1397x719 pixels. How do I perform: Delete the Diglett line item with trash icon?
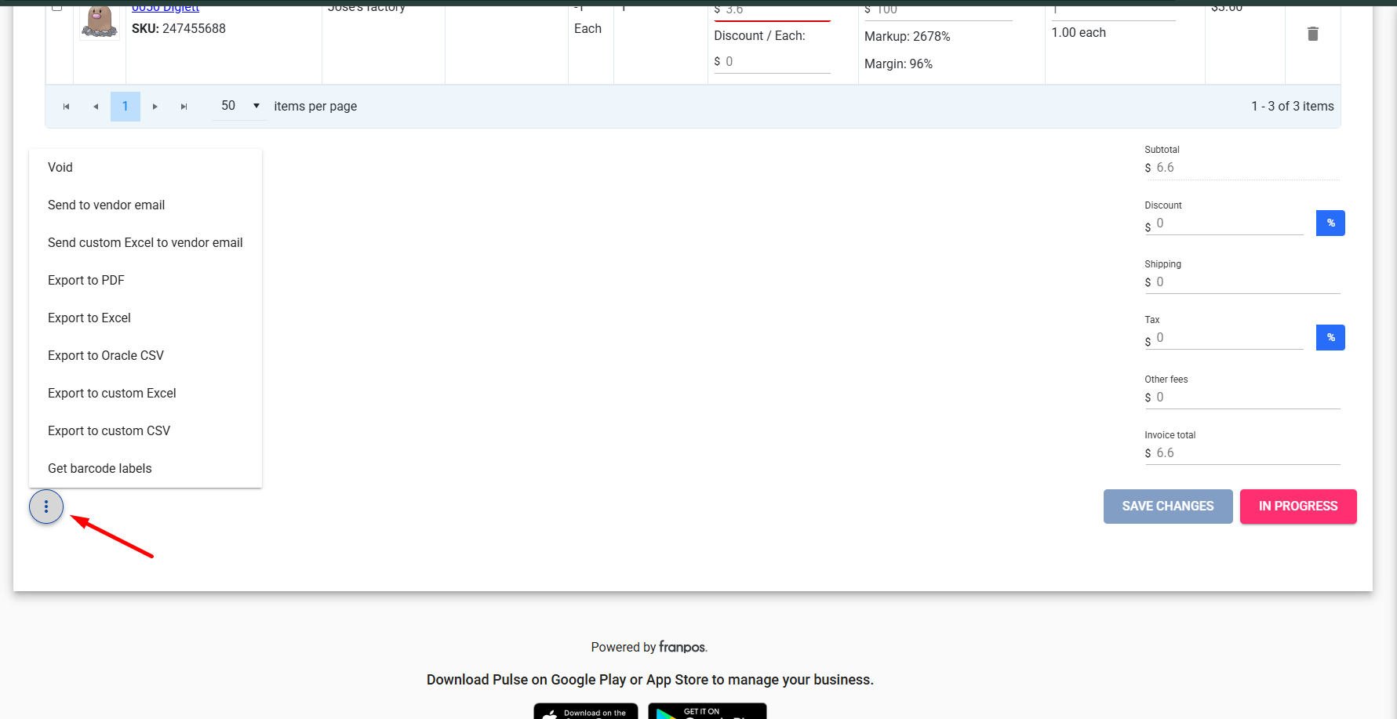(x=1312, y=34)
